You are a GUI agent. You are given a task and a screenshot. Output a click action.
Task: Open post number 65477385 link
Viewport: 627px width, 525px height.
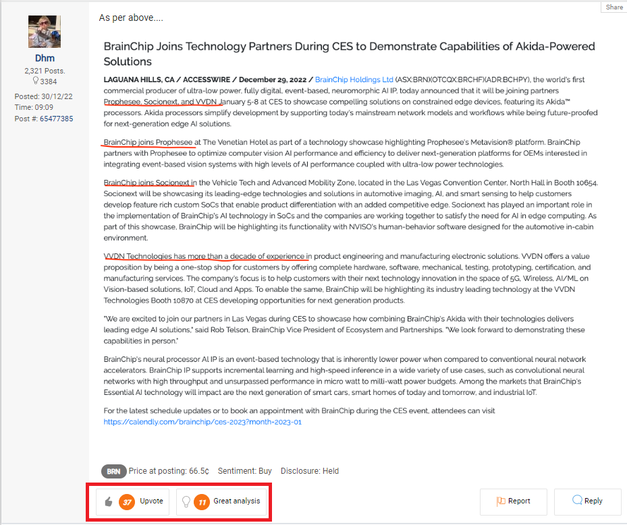[x=56, y=119]
